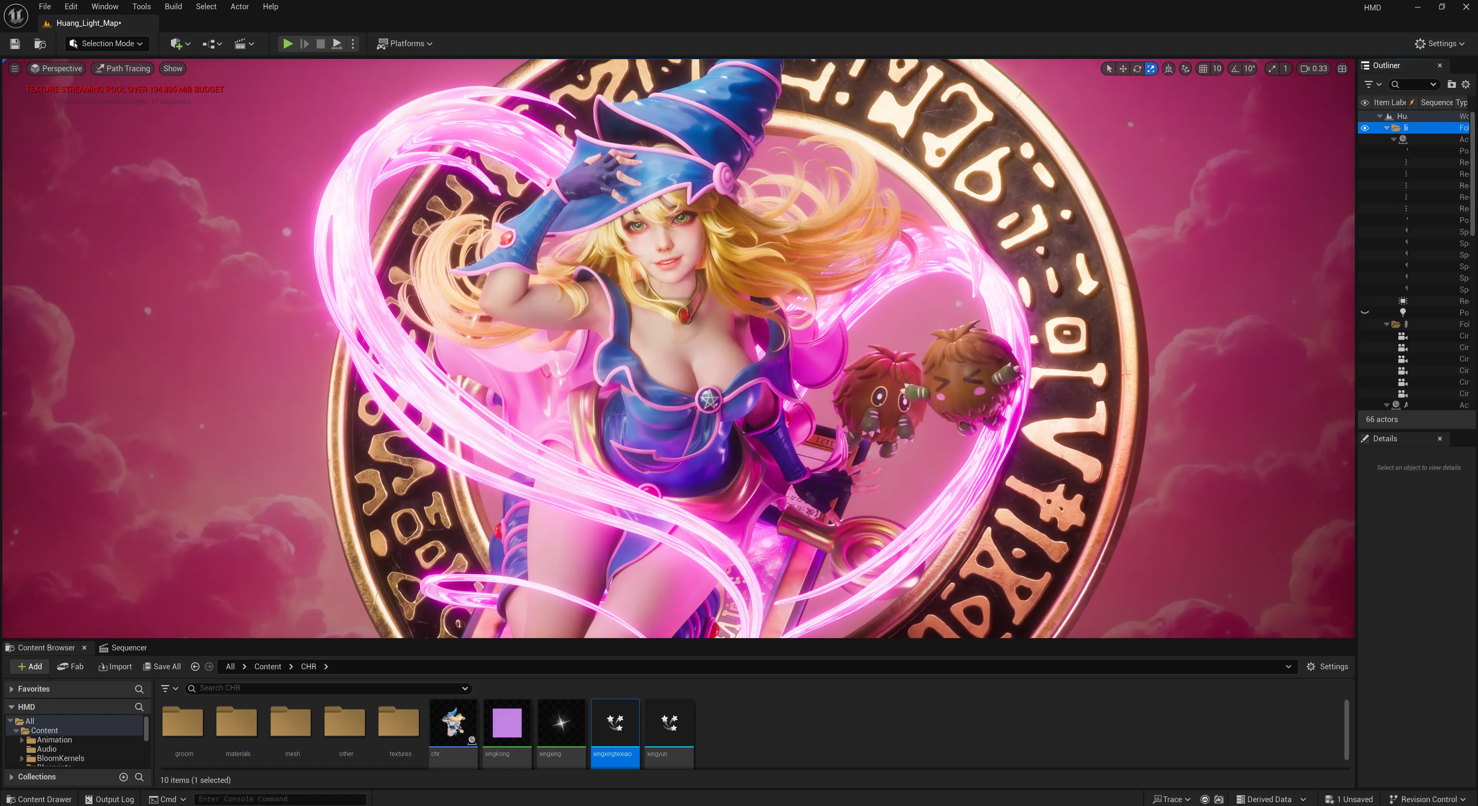
Task: Adjust camera speed 0.33 control
Action: tap(1313, 68)
